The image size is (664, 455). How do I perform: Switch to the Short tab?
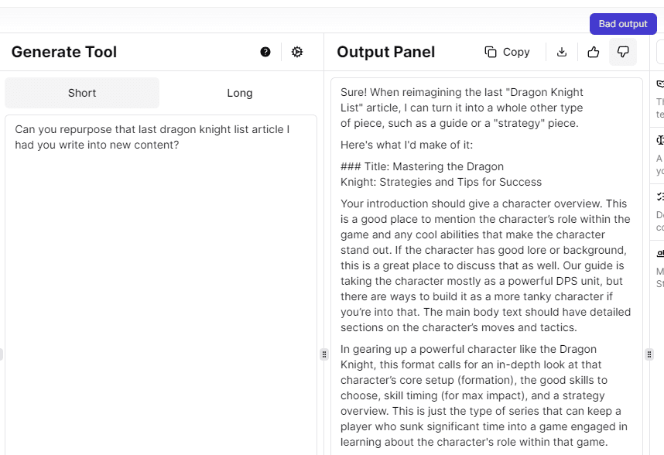pyautogui.click(x=82, y=93)
